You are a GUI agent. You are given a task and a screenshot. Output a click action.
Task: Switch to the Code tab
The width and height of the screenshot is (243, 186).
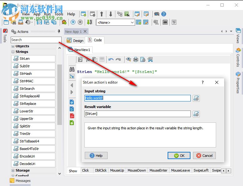click(95, 40)
